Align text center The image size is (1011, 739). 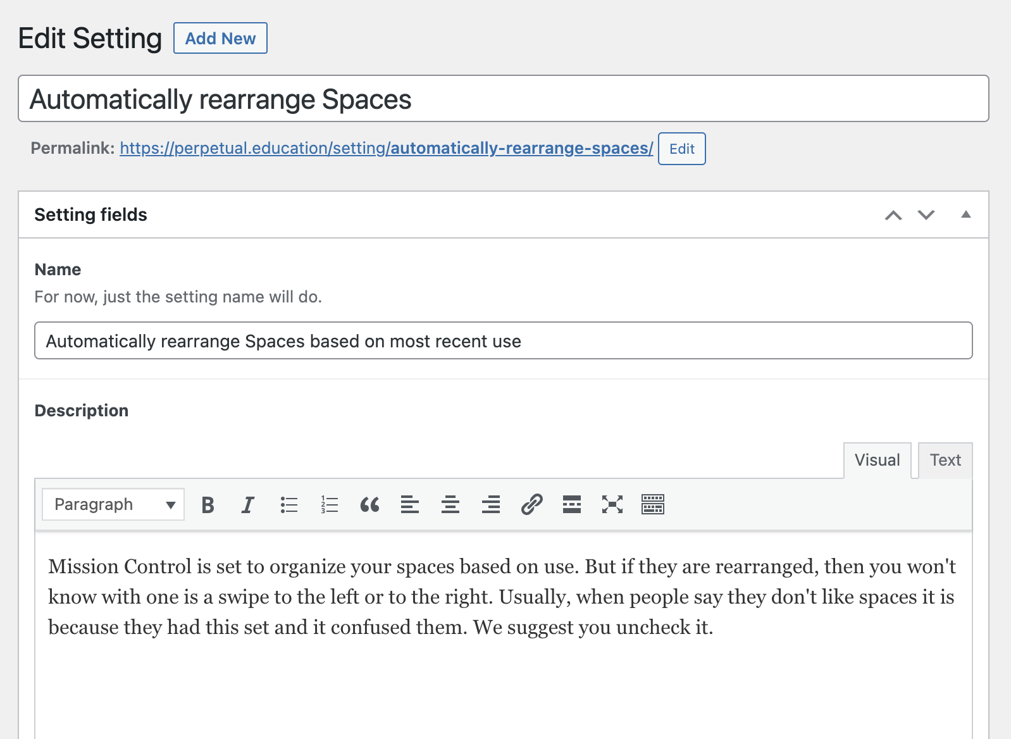click(450, 504)
